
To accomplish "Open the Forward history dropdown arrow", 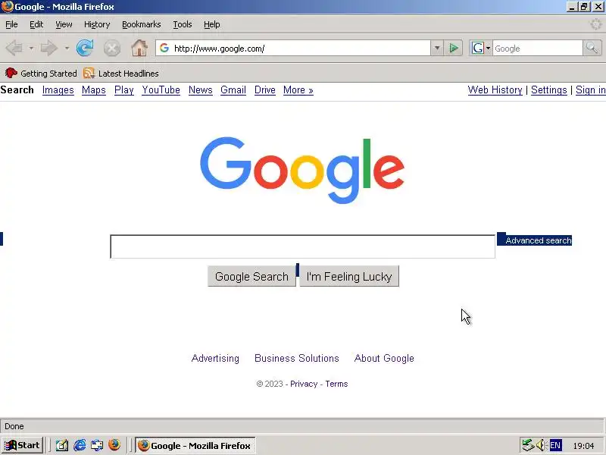I will pos(67,49).
